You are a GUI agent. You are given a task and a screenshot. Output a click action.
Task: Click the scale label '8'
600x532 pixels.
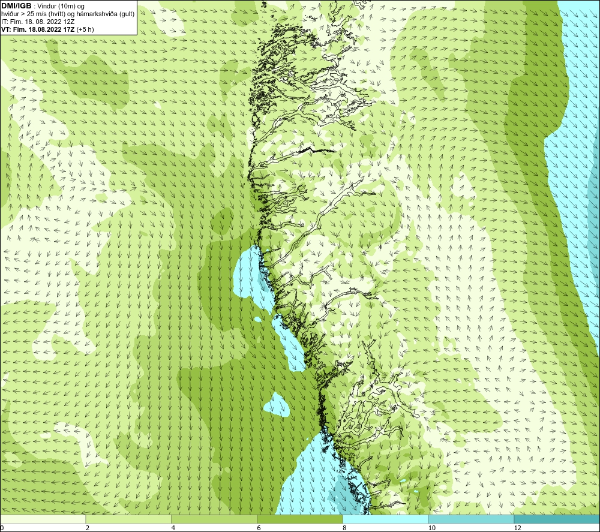click(345, 528)
